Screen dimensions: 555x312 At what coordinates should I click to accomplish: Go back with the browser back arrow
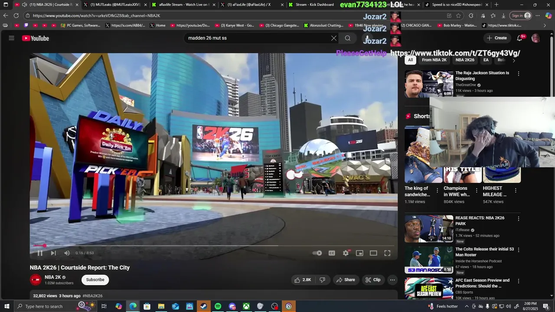point(6,16)
